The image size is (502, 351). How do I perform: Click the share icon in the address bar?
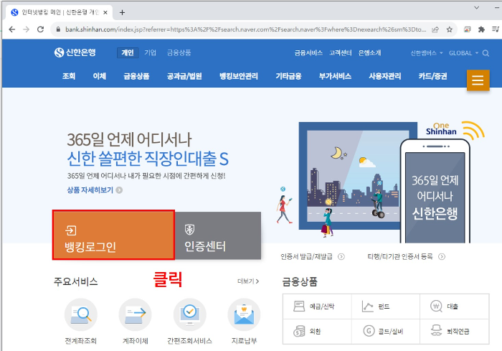point(435,29)
